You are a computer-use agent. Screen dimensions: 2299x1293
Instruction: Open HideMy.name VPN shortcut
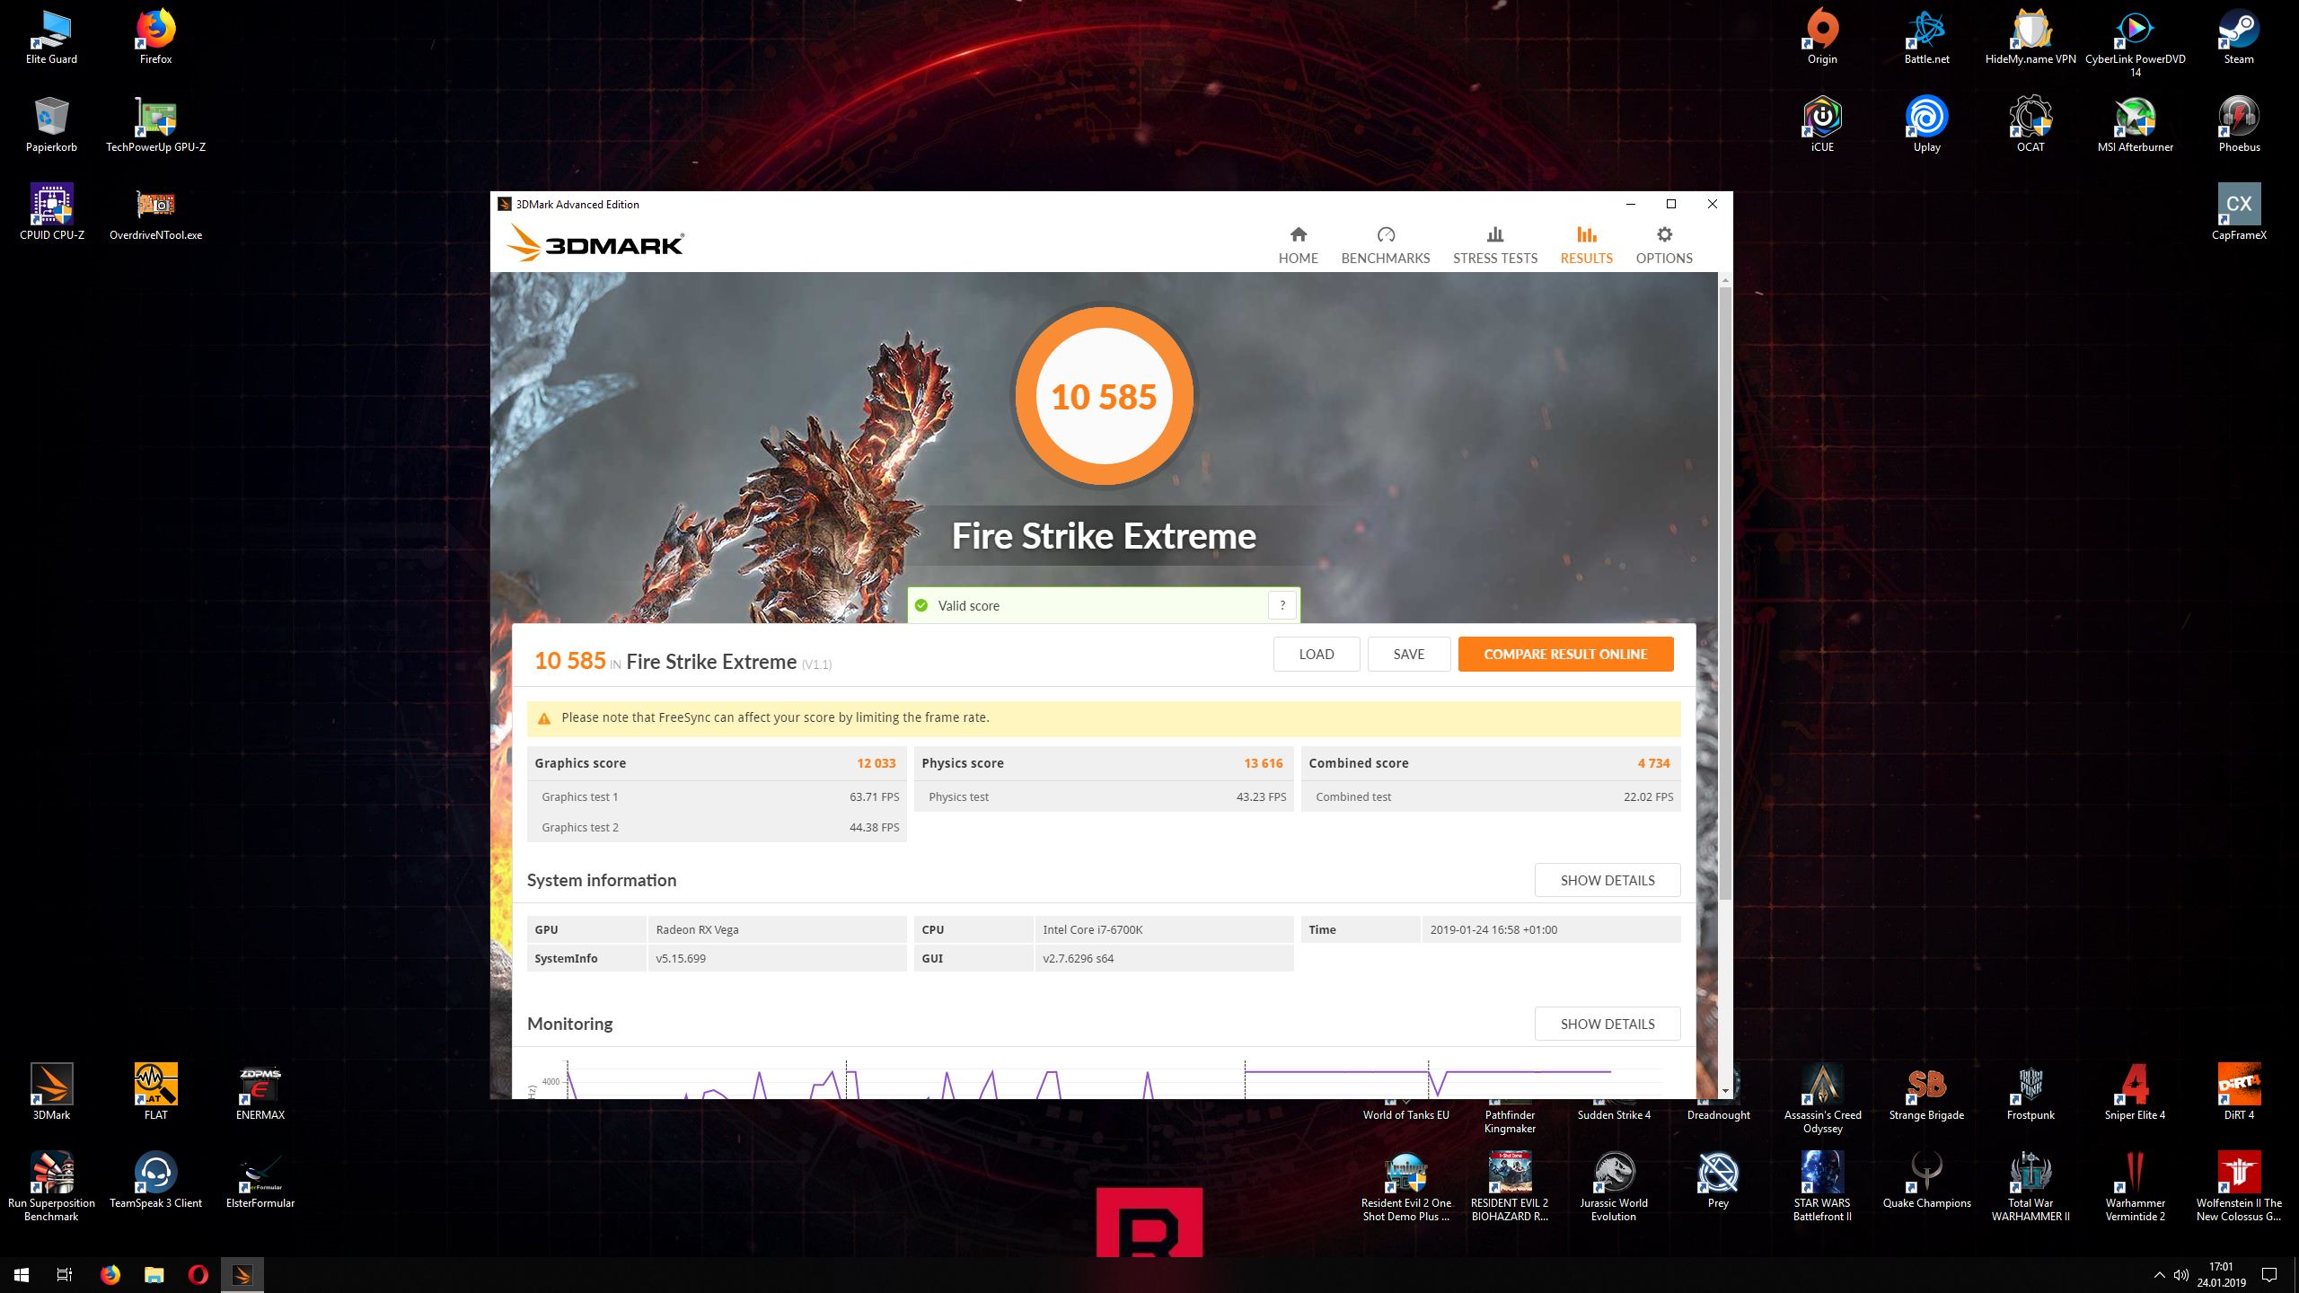(x=2030, y=38)
